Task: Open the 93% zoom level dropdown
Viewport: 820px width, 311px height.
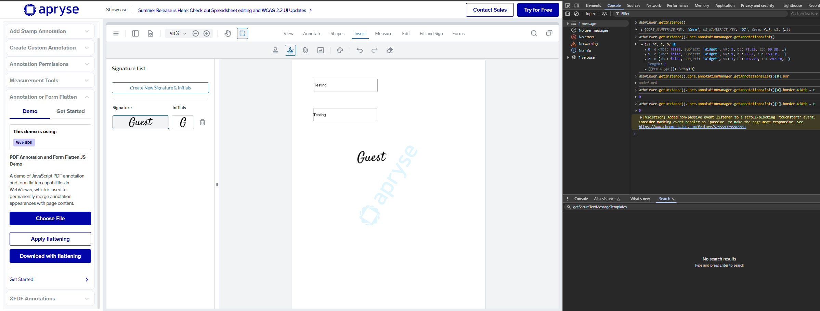Action: [178, 33]
